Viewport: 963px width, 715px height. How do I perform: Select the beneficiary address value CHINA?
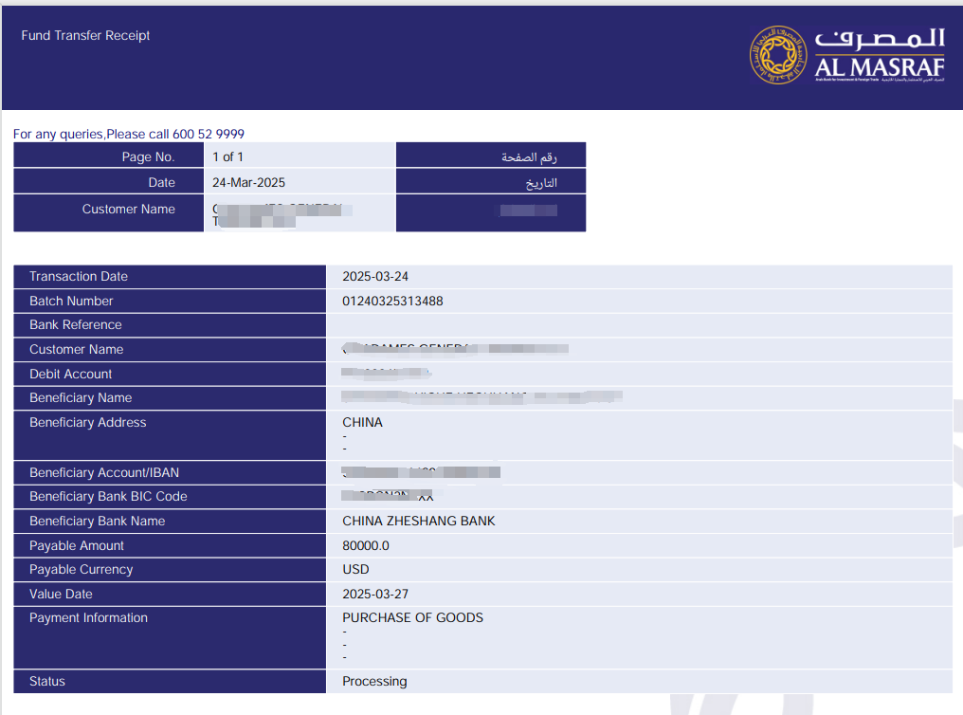point(362,423)
